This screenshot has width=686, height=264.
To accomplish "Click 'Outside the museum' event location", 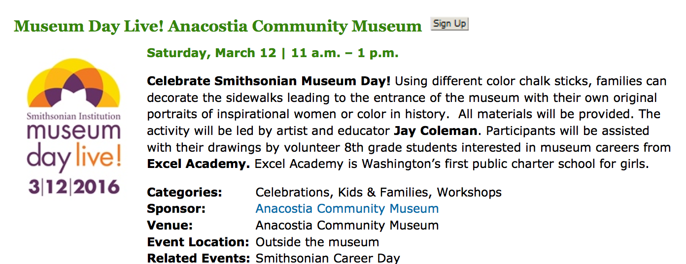I will tap(317, 242).
